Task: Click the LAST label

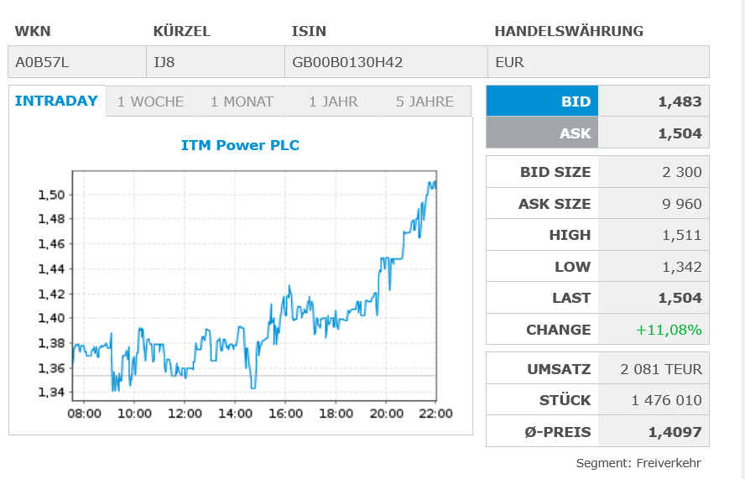Action: 571,298
